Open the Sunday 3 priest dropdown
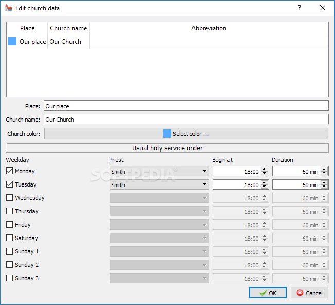 tap(160, 278)
